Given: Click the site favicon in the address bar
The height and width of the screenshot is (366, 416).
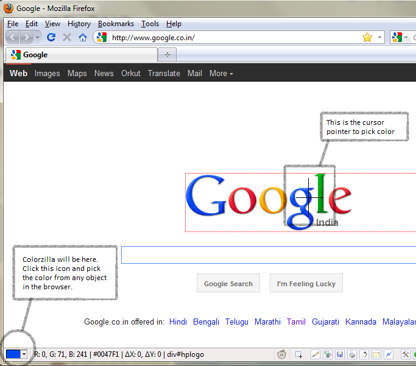Looking at the screenshot, I should click(x=102, y=37).
